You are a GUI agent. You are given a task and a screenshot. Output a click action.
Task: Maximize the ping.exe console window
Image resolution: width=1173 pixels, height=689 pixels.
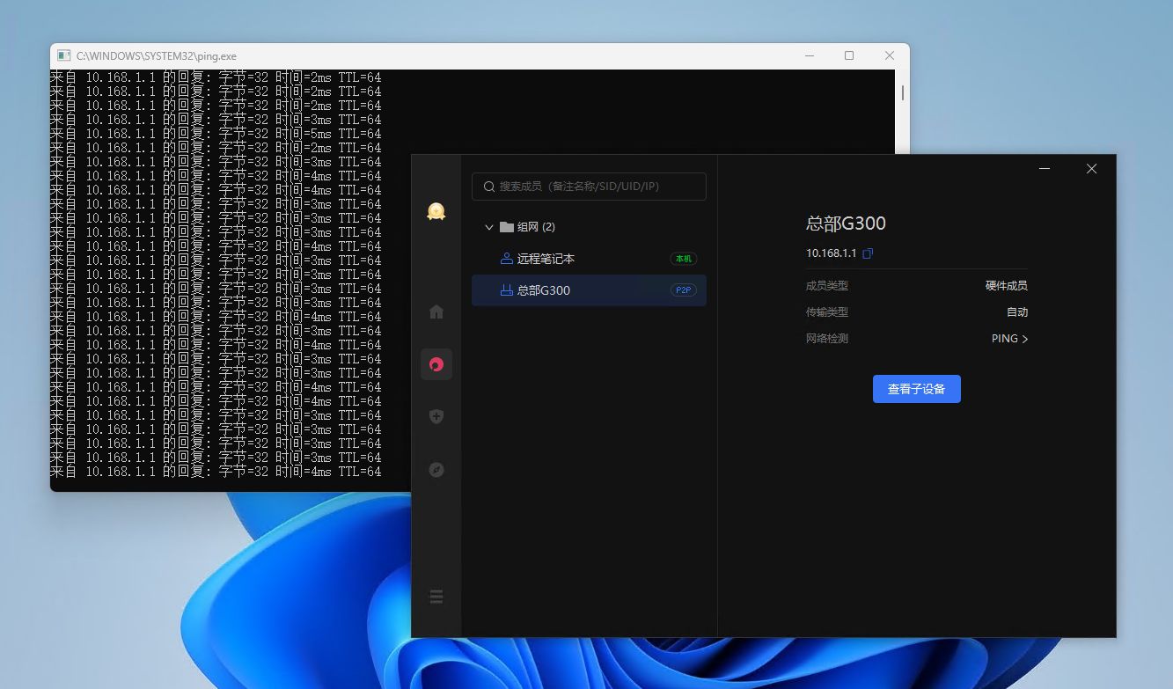(849, 55)
